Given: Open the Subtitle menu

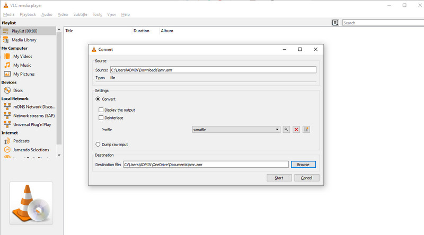Looking at the screenshot, I should pyautogui.click(x=81, y=14).
